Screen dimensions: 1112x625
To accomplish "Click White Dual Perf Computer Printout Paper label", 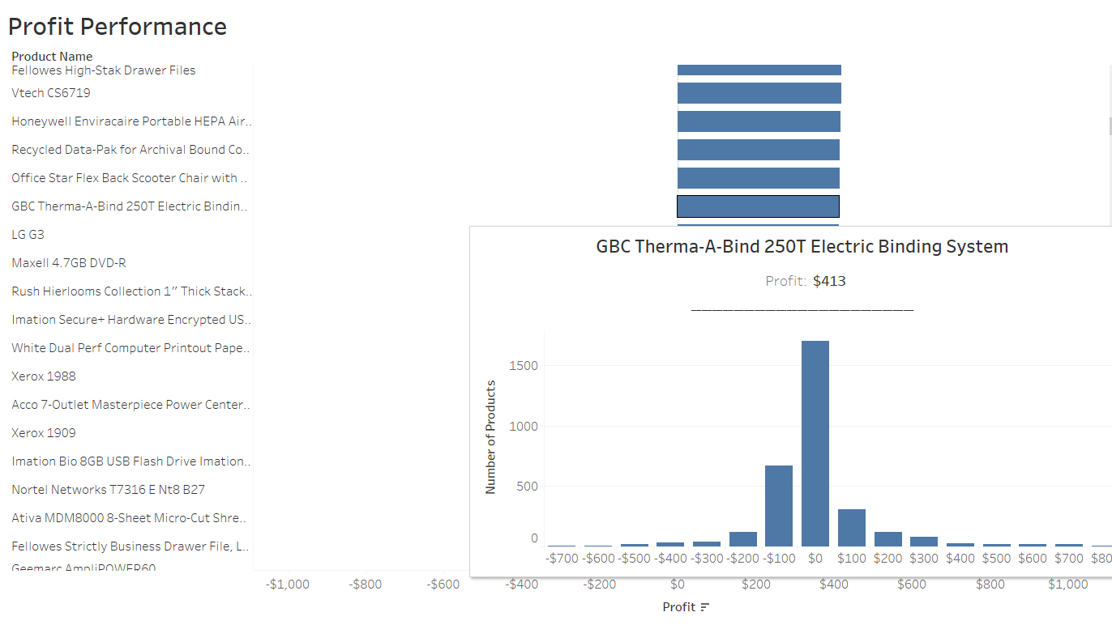I will point(131,348).
